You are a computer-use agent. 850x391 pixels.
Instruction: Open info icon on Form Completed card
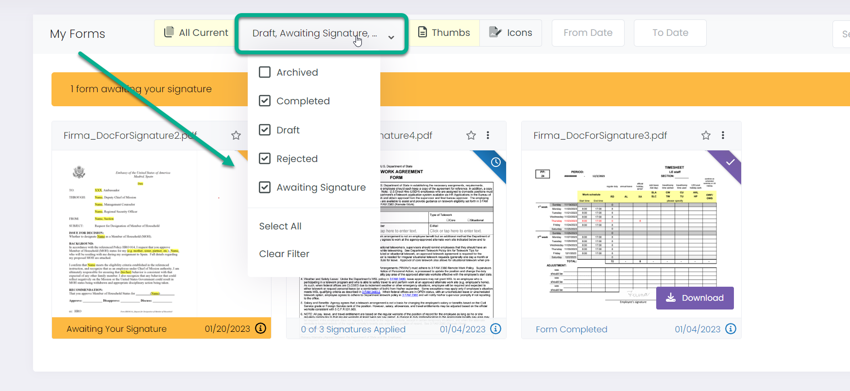731,329
